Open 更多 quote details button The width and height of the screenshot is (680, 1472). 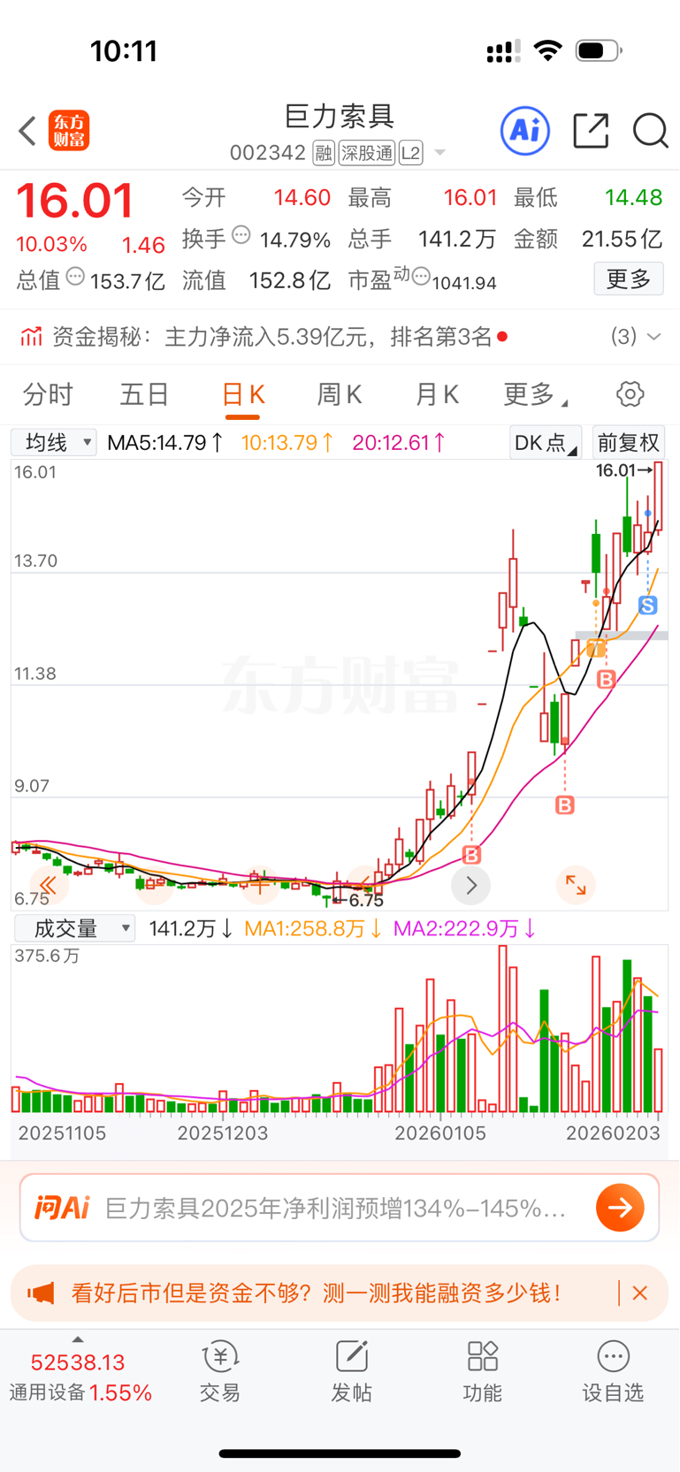coord(629,279)
